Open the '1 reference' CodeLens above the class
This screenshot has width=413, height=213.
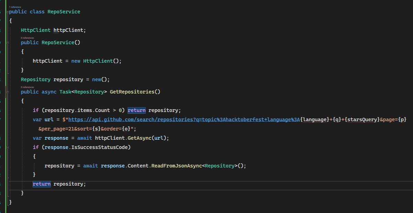(15, 7)
